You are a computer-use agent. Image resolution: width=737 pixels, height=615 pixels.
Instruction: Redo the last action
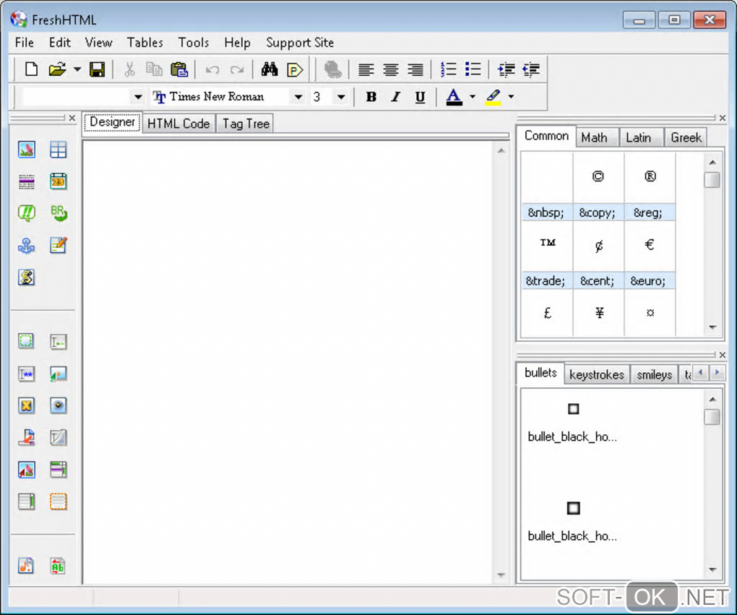(x=237, y=70)
